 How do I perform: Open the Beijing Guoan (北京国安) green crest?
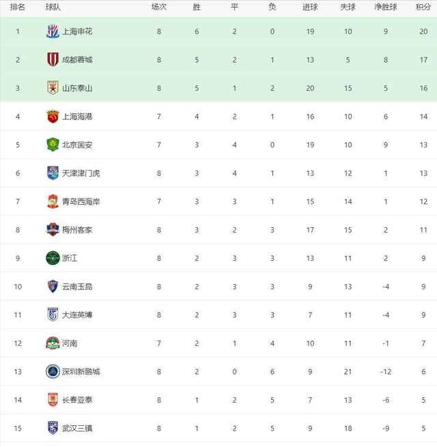point(53,145)
